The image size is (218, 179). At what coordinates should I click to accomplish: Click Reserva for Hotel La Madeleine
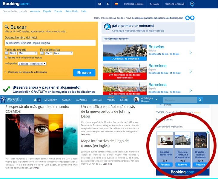click(x=200, y=165)
